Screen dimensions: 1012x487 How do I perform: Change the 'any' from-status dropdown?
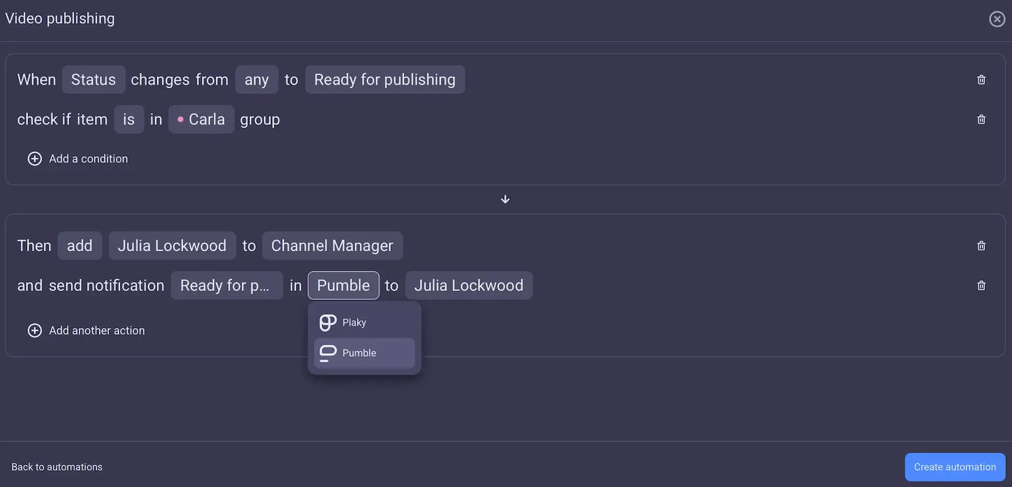(256, 80)
